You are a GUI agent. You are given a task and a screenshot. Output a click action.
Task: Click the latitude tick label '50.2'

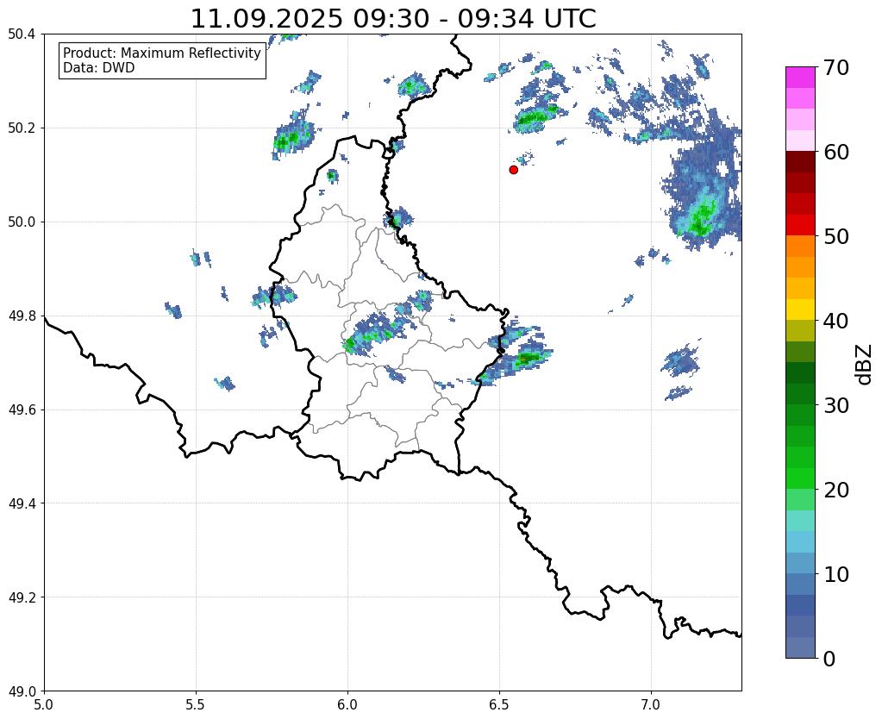point(22,128)
